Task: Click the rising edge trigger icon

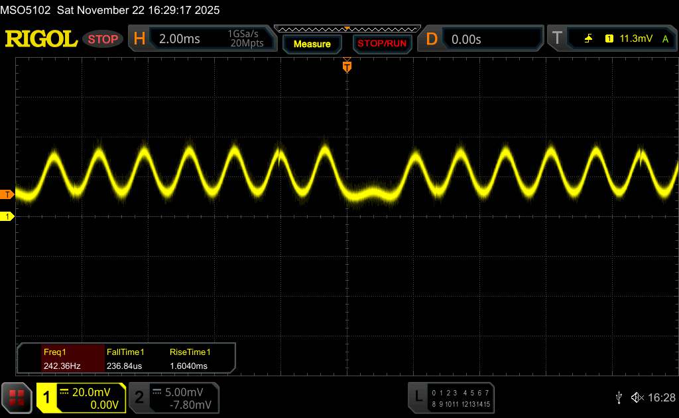Action: 588,39
